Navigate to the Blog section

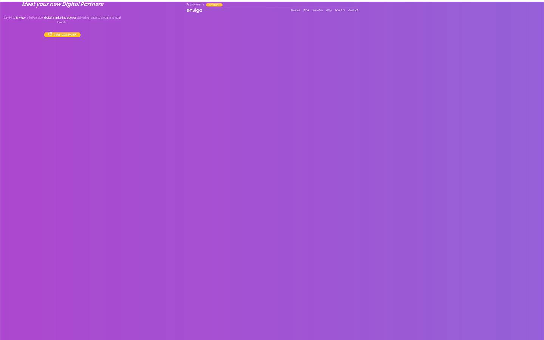[x=329, y=11]
